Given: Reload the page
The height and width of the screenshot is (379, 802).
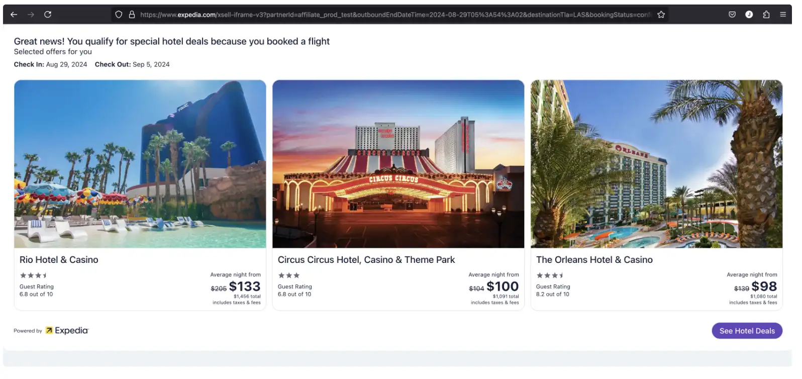Looking at the screenshot, I should coord(48,14).
